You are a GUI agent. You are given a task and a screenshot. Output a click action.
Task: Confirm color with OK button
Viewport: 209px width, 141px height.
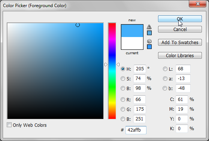click(180, 19)
